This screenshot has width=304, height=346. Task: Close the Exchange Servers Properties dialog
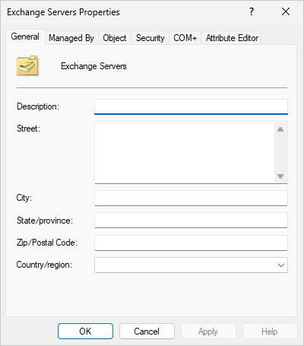(x=286, y=11)
